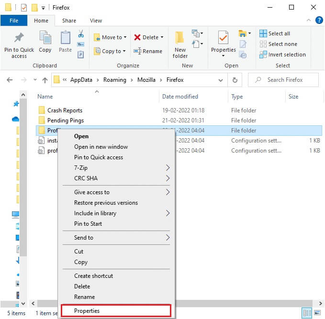Select the Crash Reports folder
The height and width of the screenshot is (319, 325).
tap(65, 110)
